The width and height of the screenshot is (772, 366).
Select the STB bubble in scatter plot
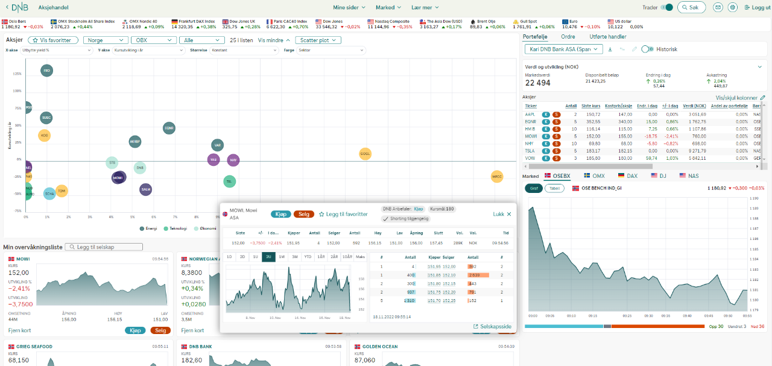(112, 162)
